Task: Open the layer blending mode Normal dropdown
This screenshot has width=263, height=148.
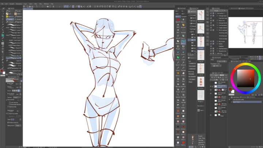Action: [x=217, y=75]
